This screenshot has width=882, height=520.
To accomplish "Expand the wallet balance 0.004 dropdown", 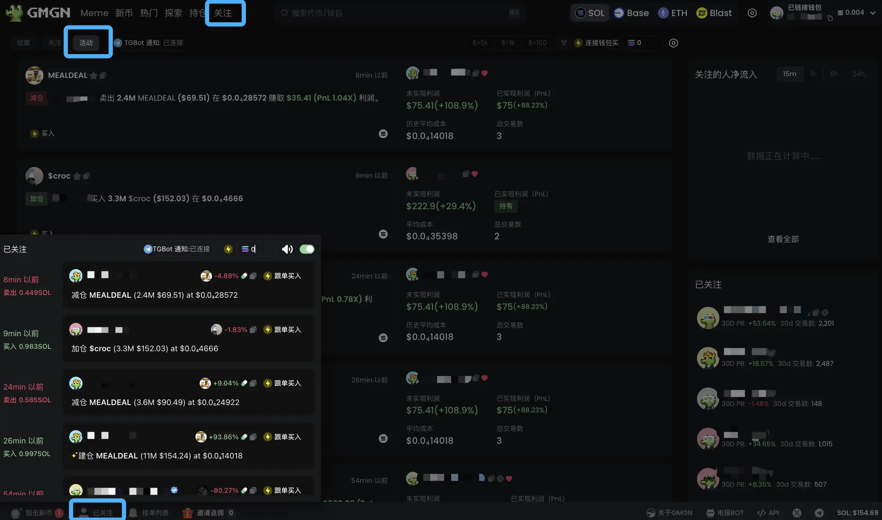I will tap(873, 13).
